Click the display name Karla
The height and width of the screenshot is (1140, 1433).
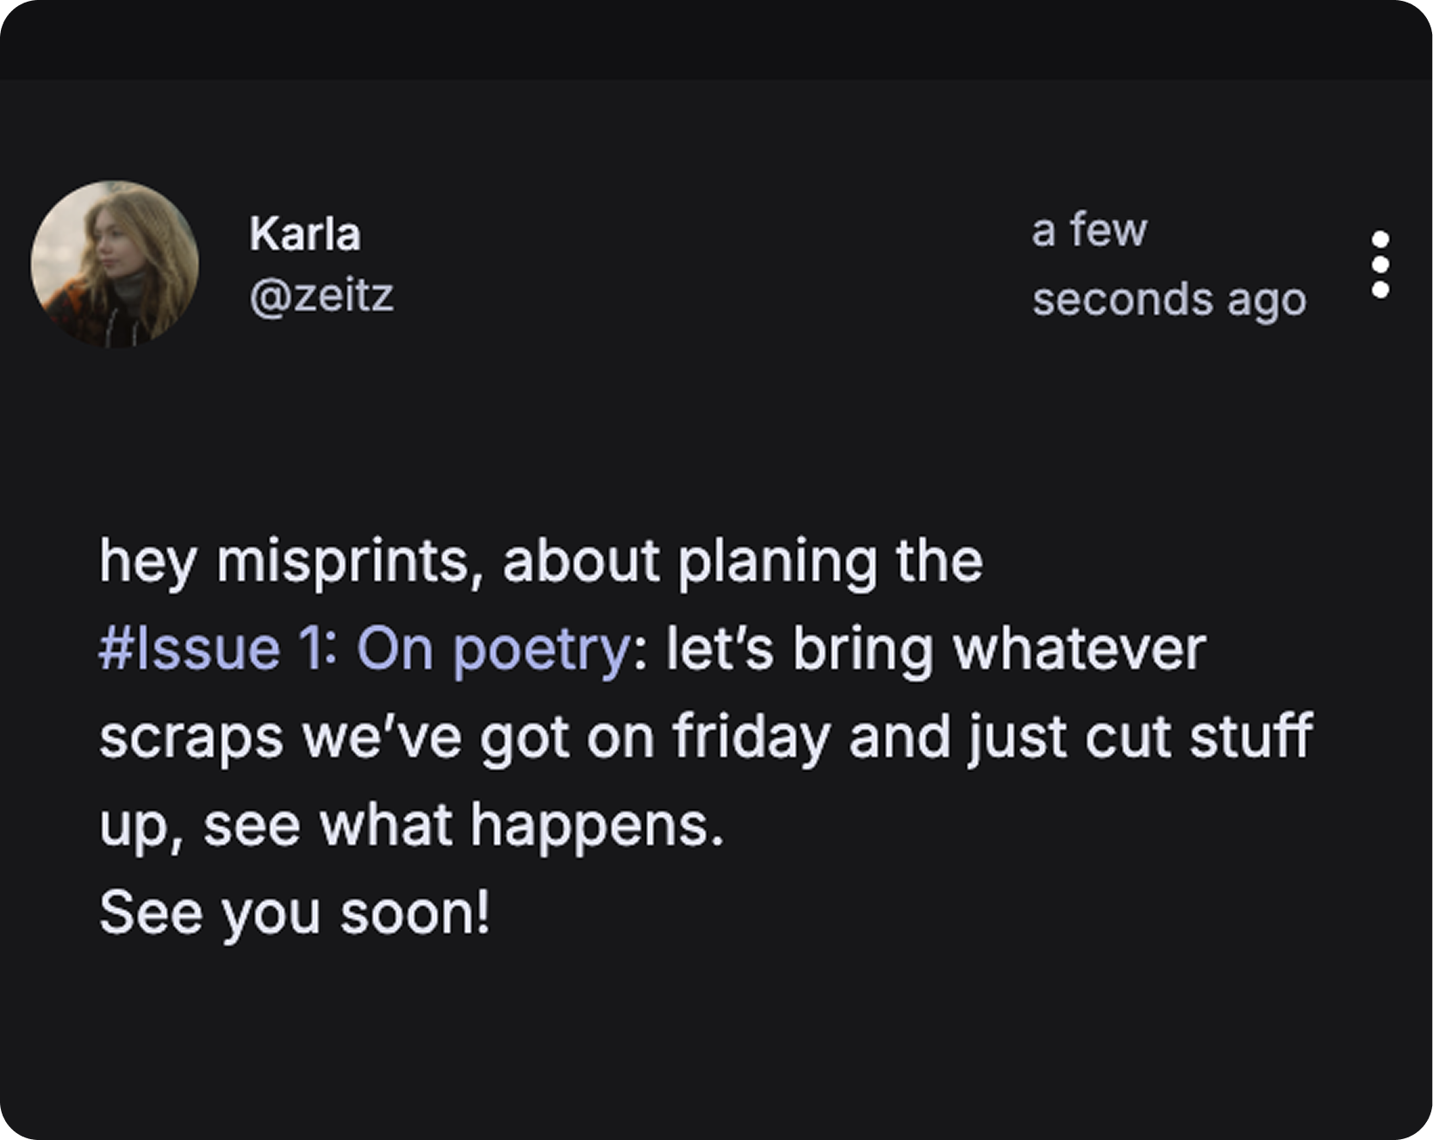tap(305, 234)
